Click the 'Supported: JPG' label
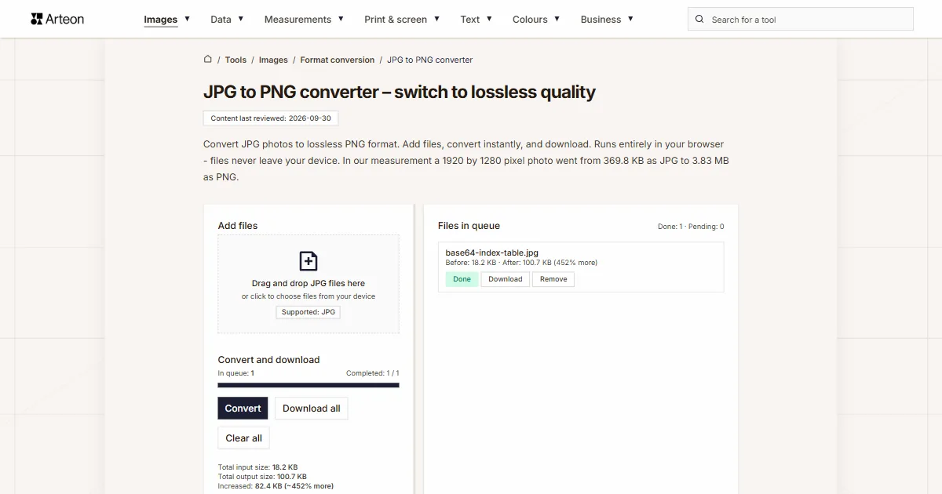This screenshot has height=494, width=942. [309, 312]
